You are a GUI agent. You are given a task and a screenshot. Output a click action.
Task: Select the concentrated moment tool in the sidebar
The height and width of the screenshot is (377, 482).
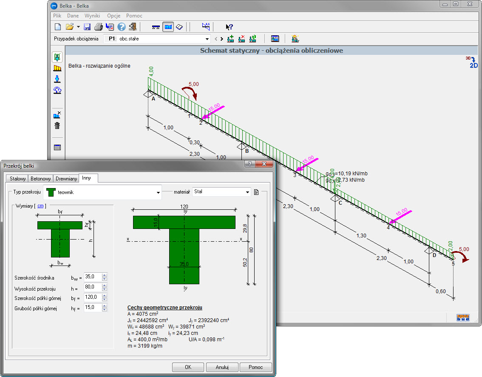[57, 90]
